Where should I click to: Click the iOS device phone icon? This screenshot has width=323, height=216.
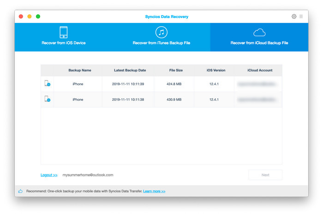tap(64, 32)
